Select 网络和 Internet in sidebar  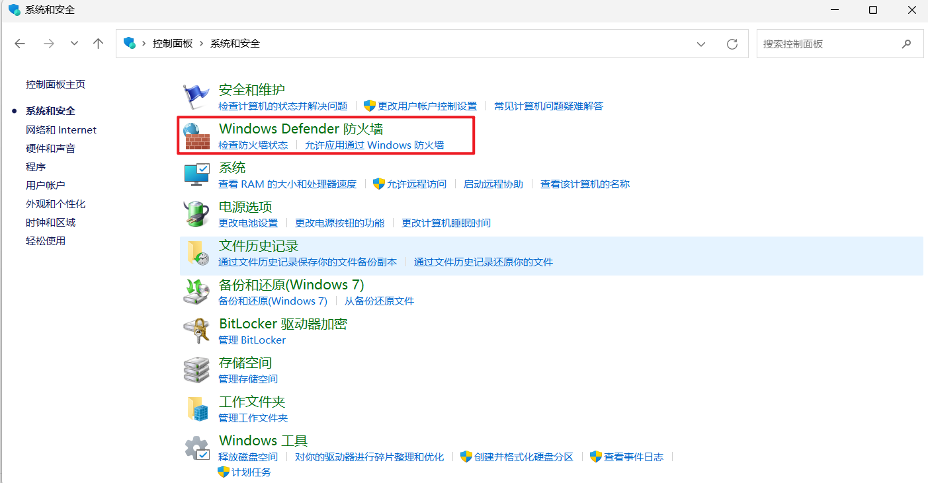click(61, 130)
